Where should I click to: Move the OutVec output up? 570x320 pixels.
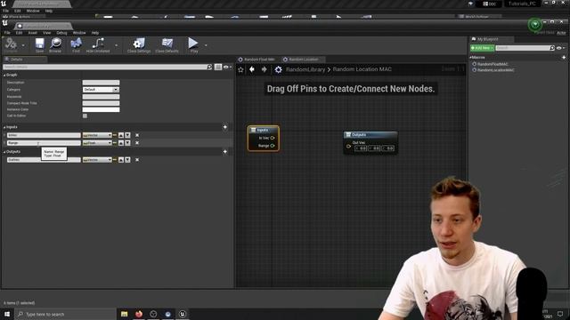[x=121, y=160]
